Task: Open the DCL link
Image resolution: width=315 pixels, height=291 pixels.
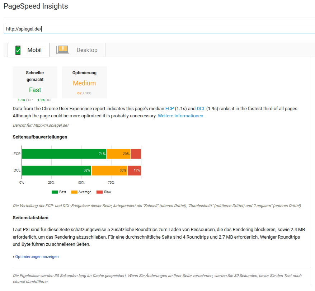Action: pyautogui.click(x=201, y=108)
